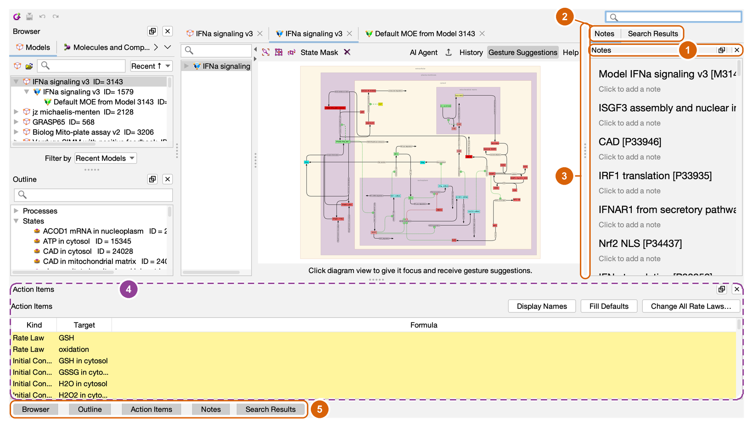Image resolution: width=753 pixels, height=427 pixels.
Task: Switch to Molecules and Comp... tab
Action: (x=107, y=47)
